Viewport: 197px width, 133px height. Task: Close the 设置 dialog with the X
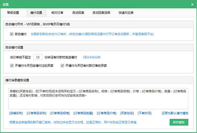click(x=192, y=5)
